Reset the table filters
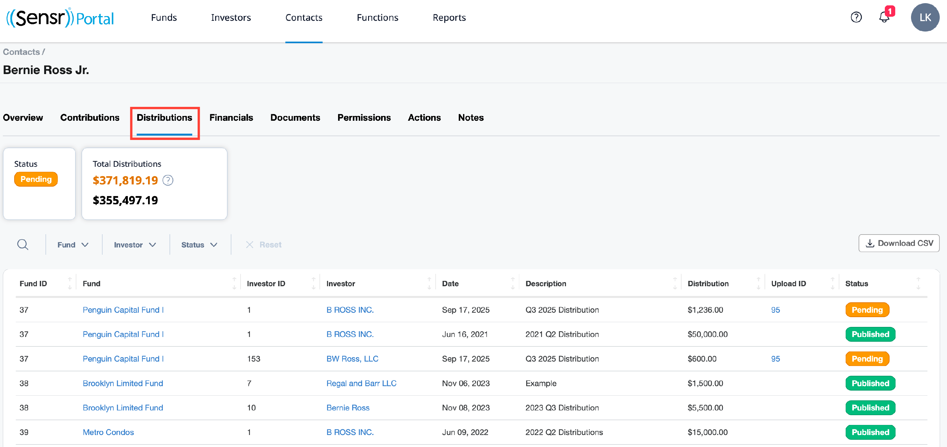Image resolution: width=947 pixels, height=447 pixels. 263,245
